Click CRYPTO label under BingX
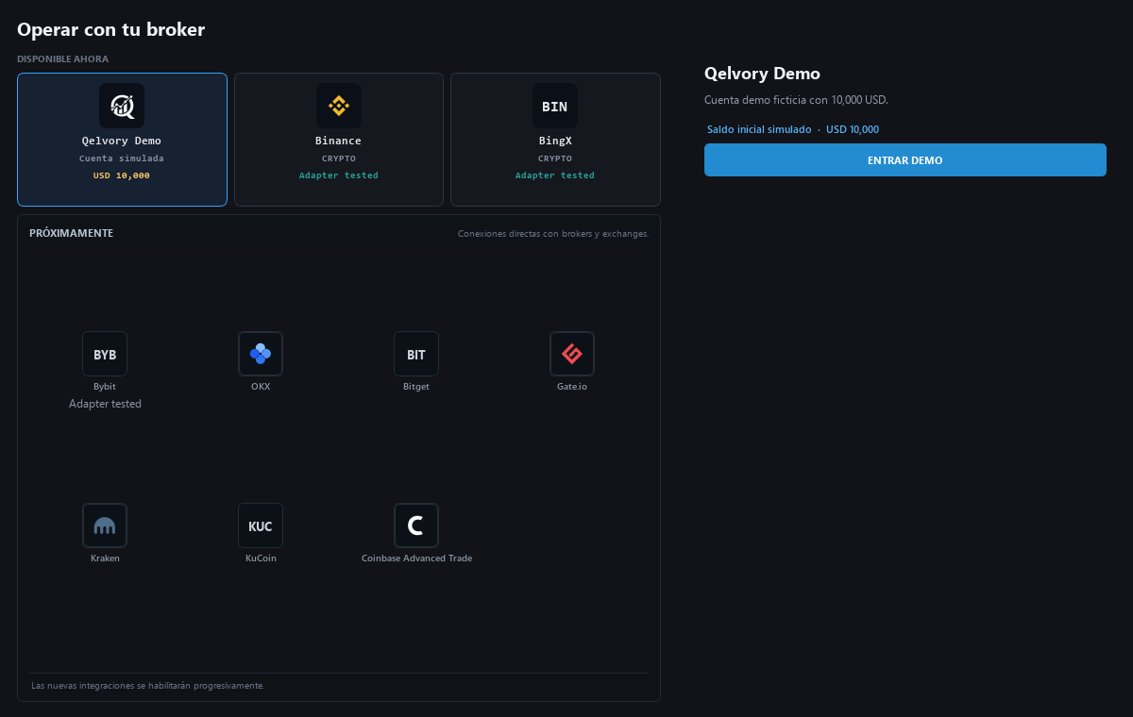 click(x=555, y=158)
